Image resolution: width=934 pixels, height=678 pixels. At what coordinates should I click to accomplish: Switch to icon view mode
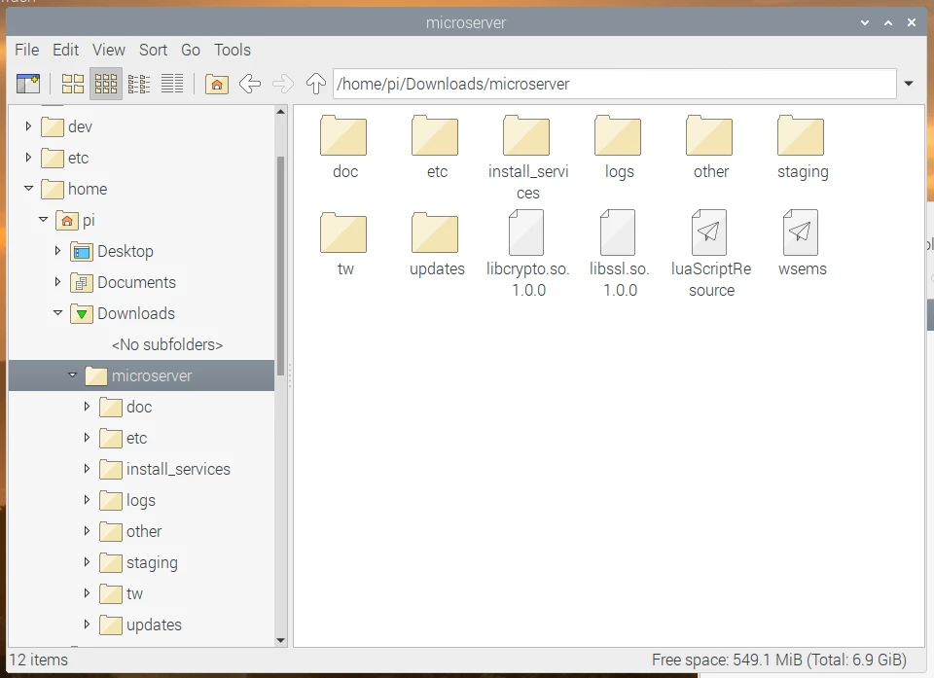point(72,84)
